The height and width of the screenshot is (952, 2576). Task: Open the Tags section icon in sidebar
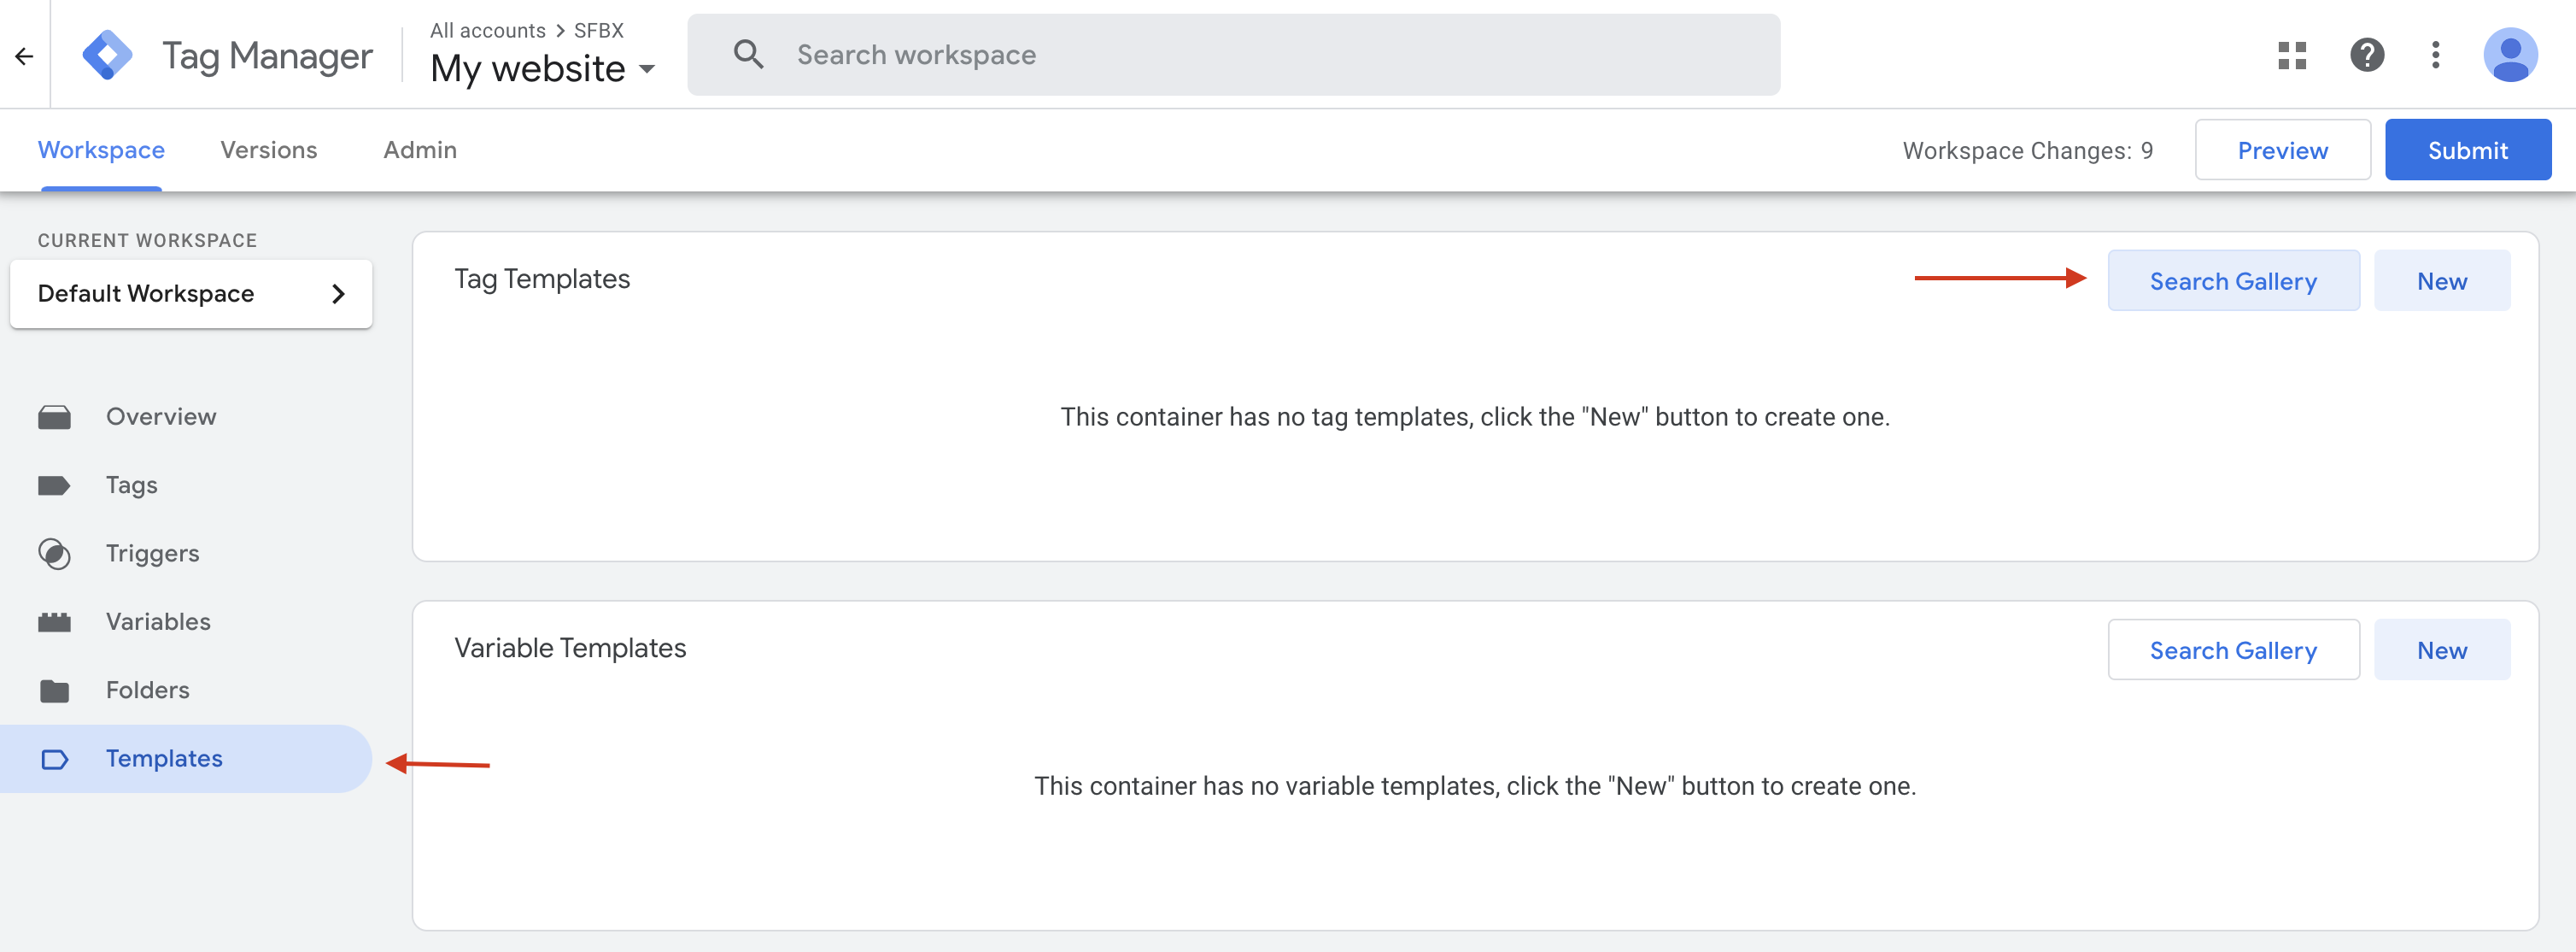[55, 485]
